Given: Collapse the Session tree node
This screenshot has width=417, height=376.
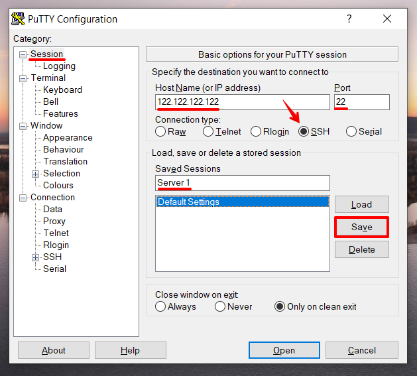Looking at the screenshot, I should [x=23, y=54].
